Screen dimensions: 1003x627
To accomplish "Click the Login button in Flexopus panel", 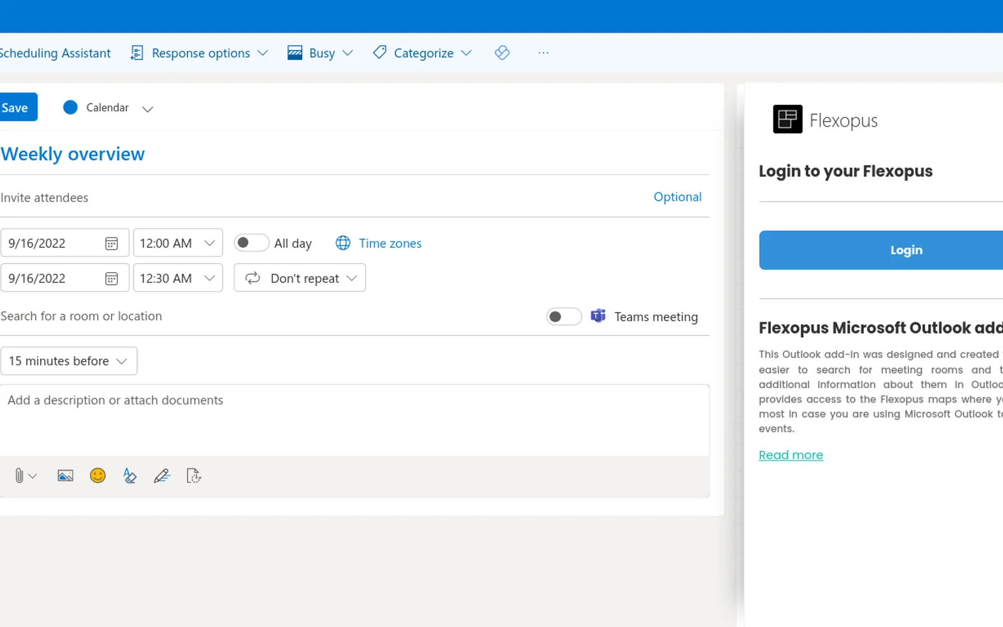I will click(x=881, y=250).
